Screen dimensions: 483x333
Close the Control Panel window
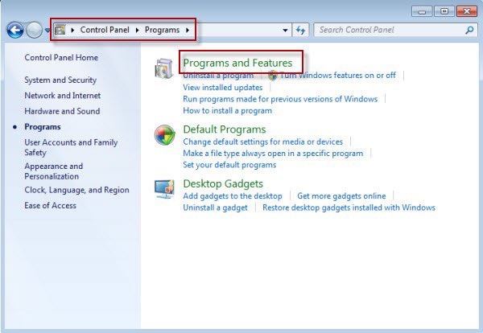pyautogui.click(x=467, y=11)
